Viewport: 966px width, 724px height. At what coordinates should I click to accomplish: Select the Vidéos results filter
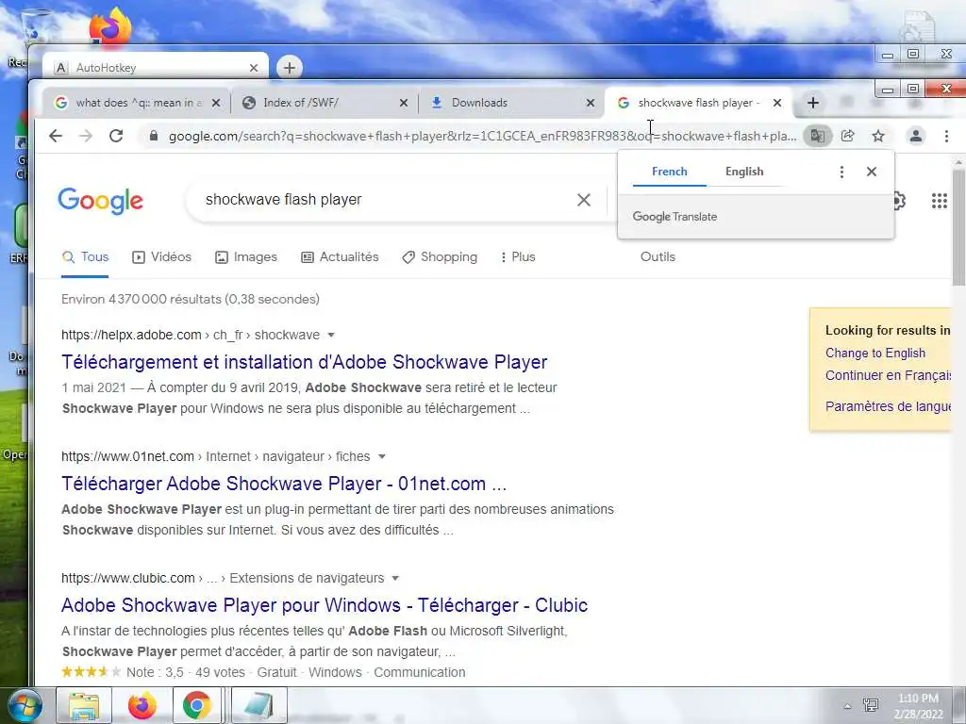161,257
